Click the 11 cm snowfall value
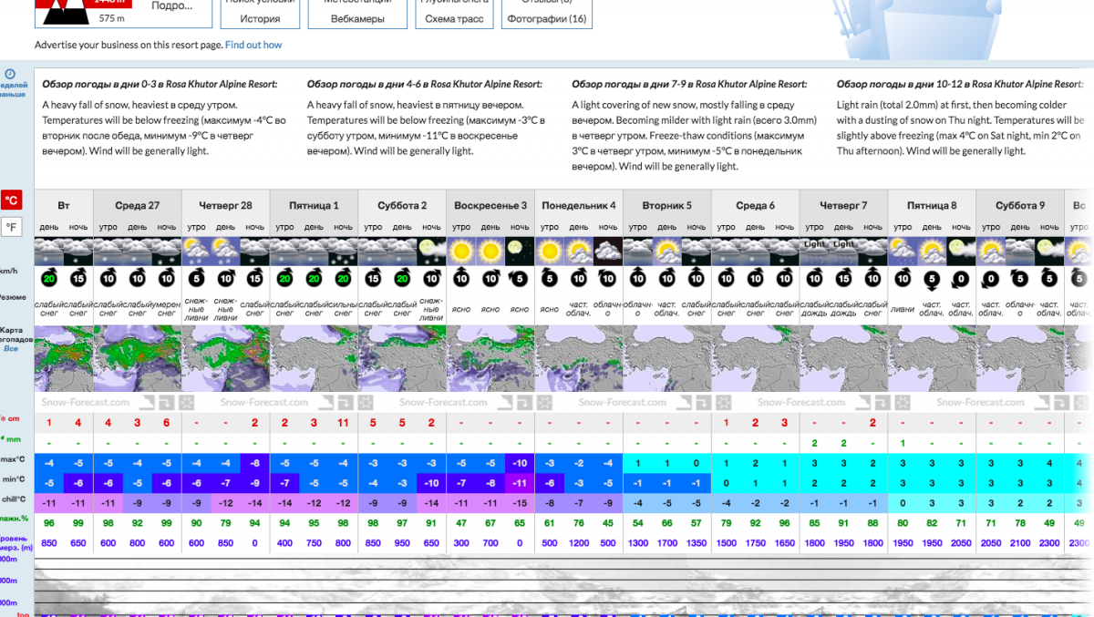The height and width of the screenshot is (617, 1094). [x=343, y=423]
